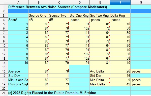Click the 'Source One' header cell
The width and height of the screenshot is (151, 96).
(x=39, y=15)
